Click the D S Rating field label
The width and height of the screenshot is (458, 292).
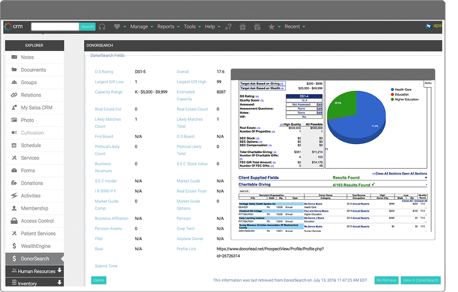104,72
